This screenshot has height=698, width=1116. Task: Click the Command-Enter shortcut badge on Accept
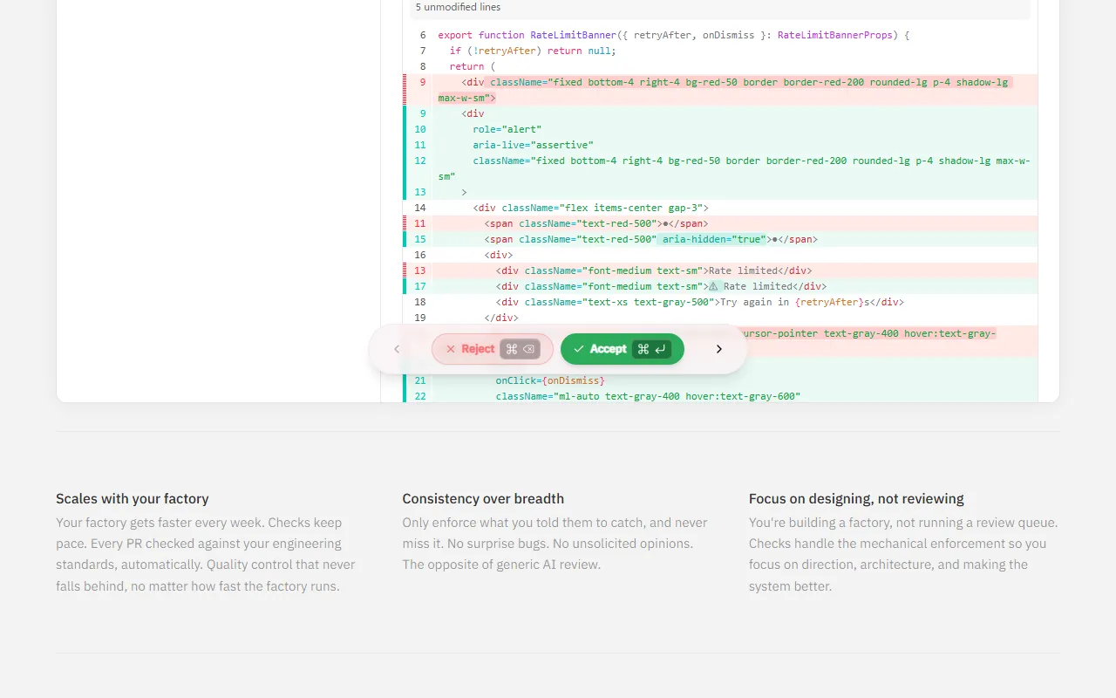click(651, 349)
